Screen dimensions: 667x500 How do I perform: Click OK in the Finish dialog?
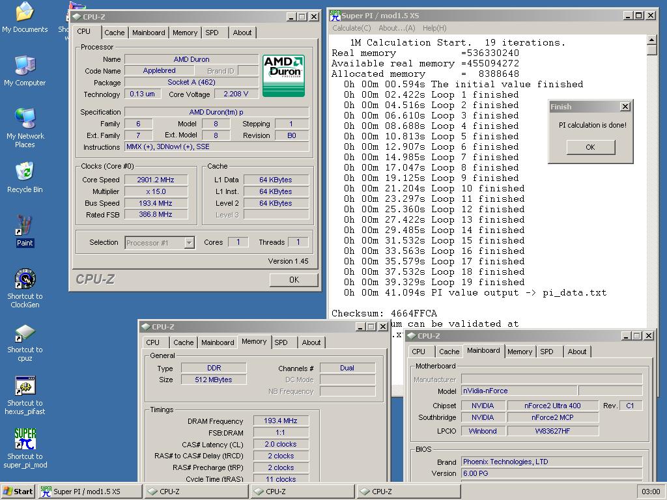coord(590,147)
